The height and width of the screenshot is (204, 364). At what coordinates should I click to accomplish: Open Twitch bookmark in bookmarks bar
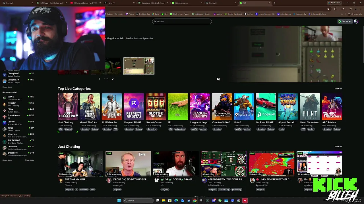(x=130, y=14)
